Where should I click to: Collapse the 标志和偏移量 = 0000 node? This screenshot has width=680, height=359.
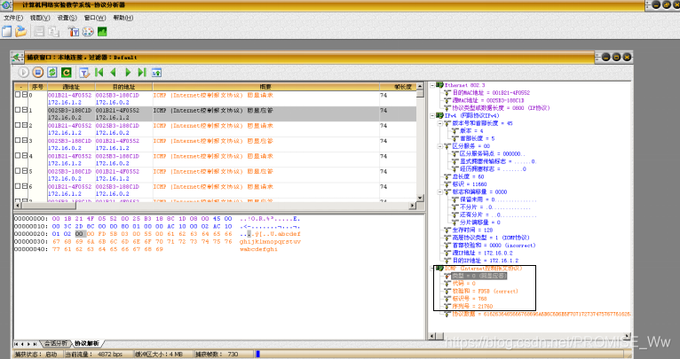(x=439, y=191)
